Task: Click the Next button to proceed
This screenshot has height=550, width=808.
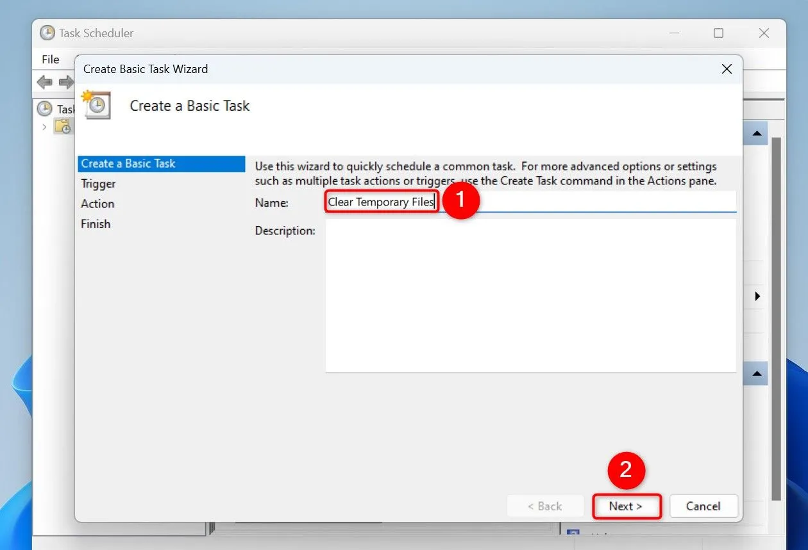Action: tap(626, 506)
